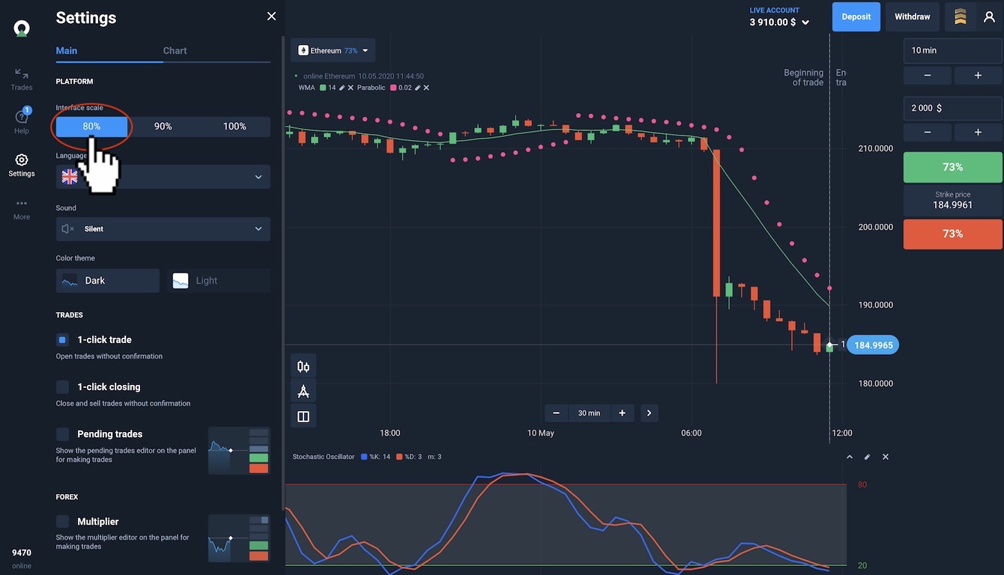Screen dimensions: 1004x575
Task: Enable the Pending trades checkbox
Action: [63, 434]
